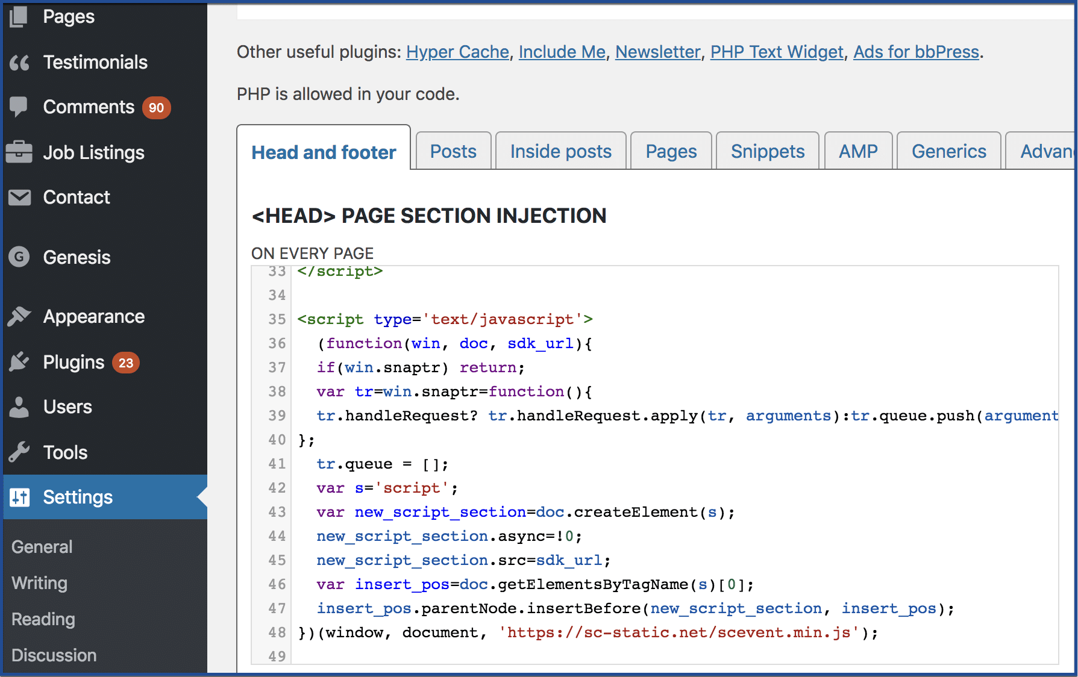Follow the Include Me plugin link
Viewport: 1078px width, 677px height.
click(x=562, y=52)
